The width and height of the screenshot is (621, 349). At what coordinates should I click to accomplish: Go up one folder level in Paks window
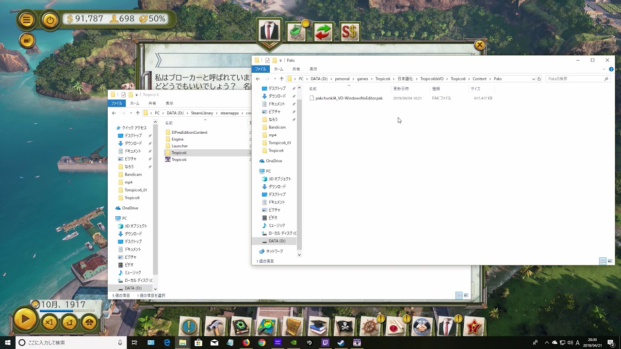(281, 79)
